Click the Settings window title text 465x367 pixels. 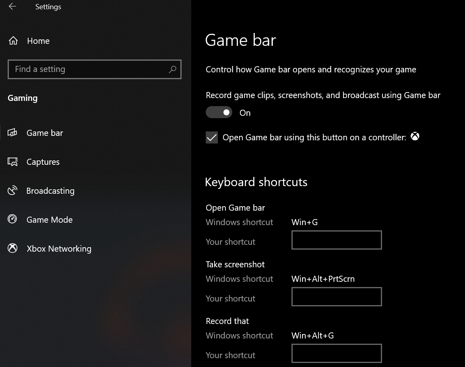[48, 7]
